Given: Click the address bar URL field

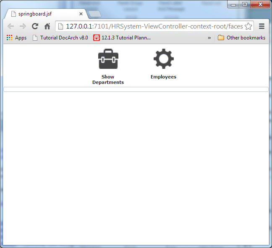Looking at the screenshot, I should pos(154,26).
